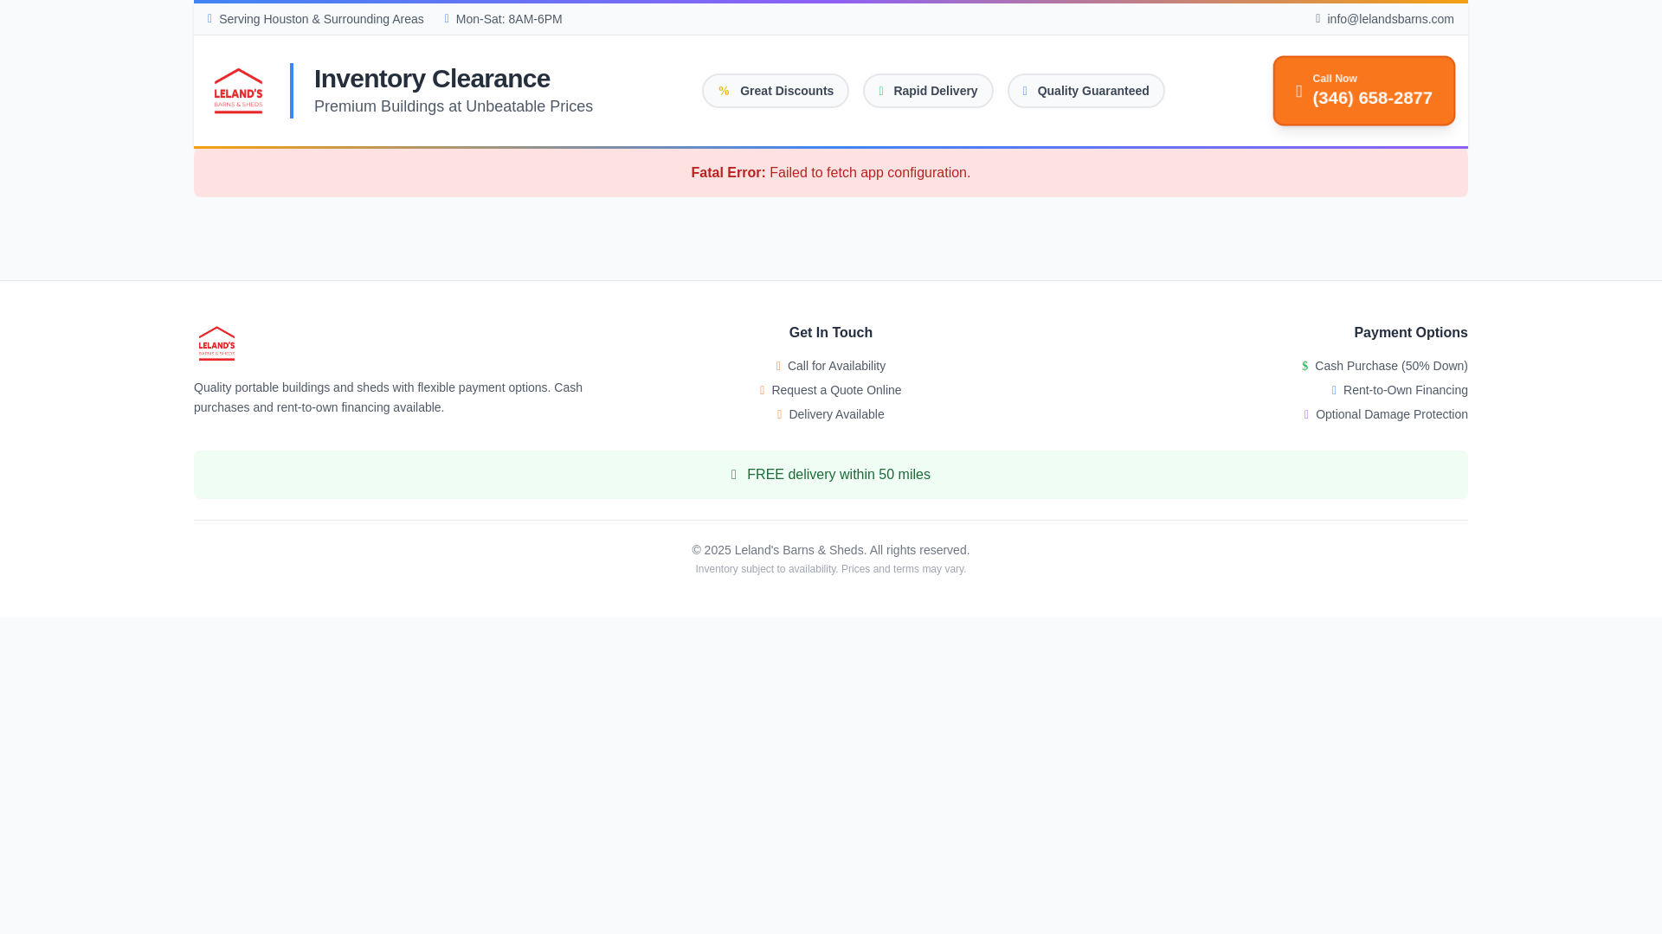Click FREE delivery within 50 miles banner
Viewport: 1662px width, 934px height.
[x=831, y=475]
